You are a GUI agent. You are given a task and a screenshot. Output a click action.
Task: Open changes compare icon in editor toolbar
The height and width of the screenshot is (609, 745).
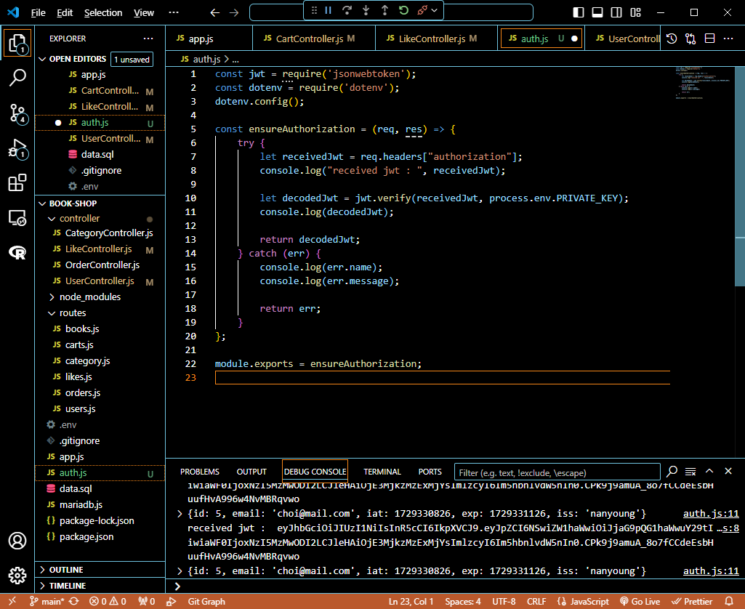tap(690, 39)
